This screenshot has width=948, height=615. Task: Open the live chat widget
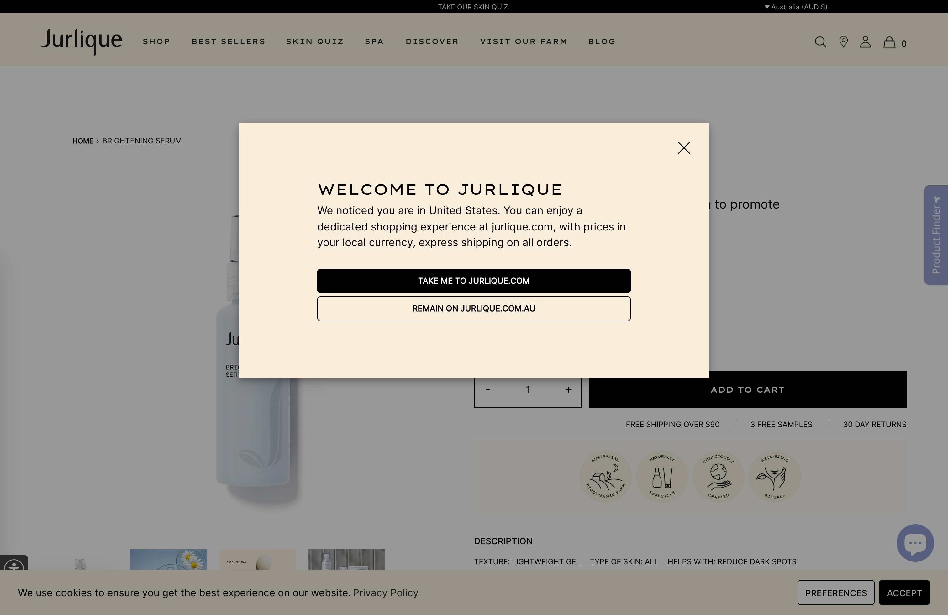tap(915, 543)
